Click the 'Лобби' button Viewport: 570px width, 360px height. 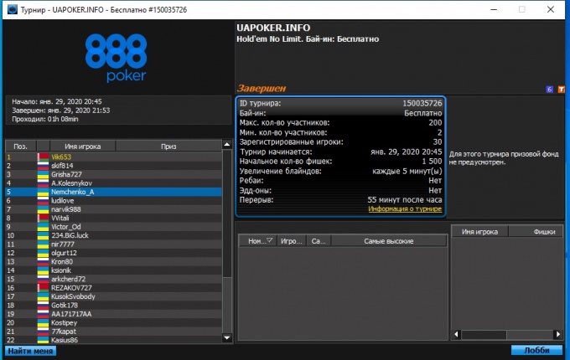(x=536, y=350)
